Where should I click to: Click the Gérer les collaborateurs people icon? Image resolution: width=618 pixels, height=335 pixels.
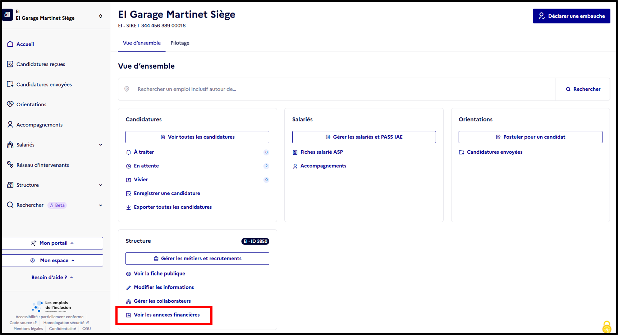click(x=128, y=301)
